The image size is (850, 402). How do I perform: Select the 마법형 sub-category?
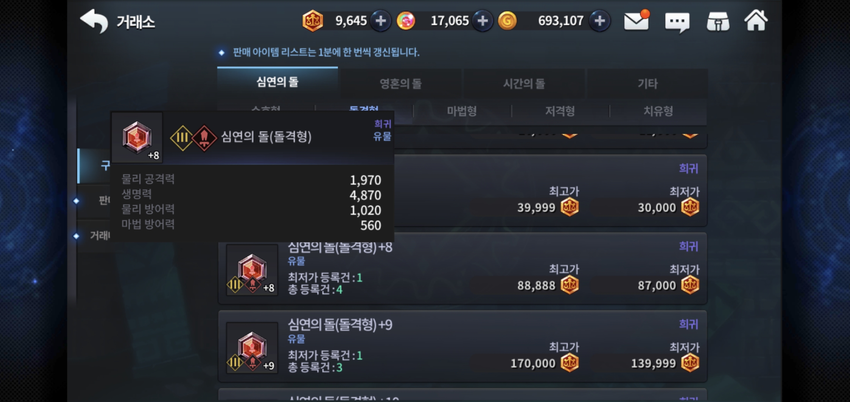462,111
